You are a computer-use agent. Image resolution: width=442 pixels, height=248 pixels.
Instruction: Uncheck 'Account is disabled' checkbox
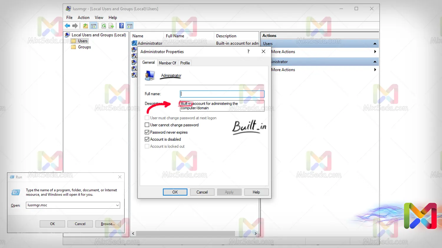pos(147,139)
